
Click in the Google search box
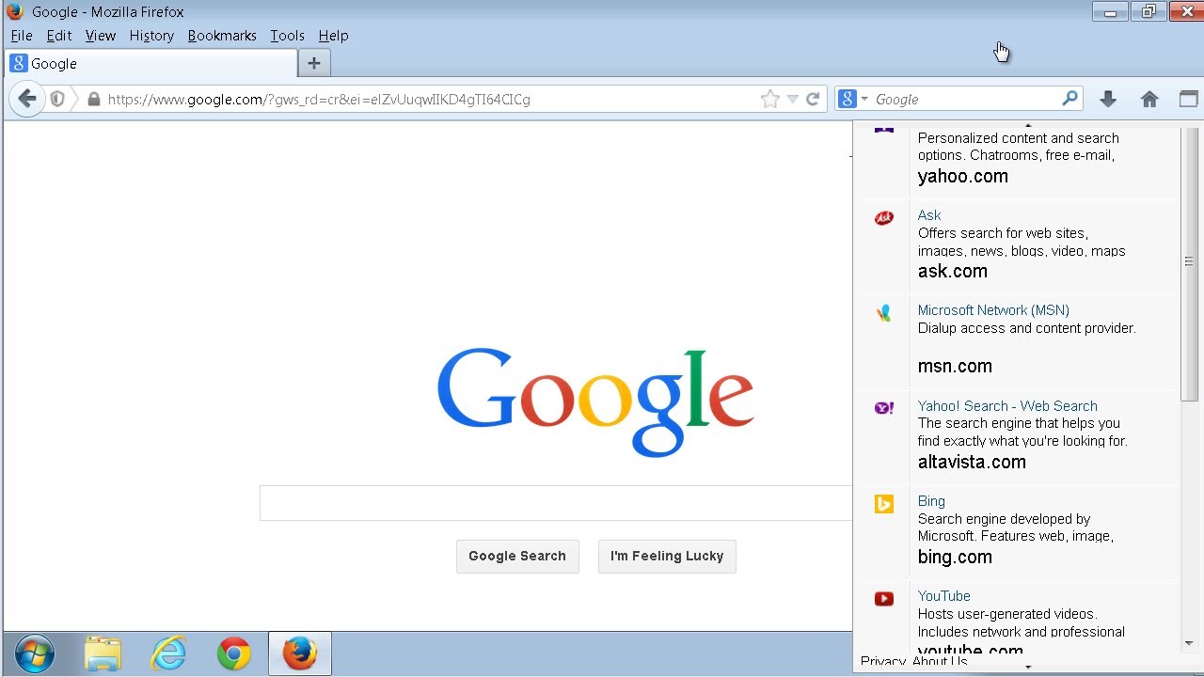click(x=556, y=503)
